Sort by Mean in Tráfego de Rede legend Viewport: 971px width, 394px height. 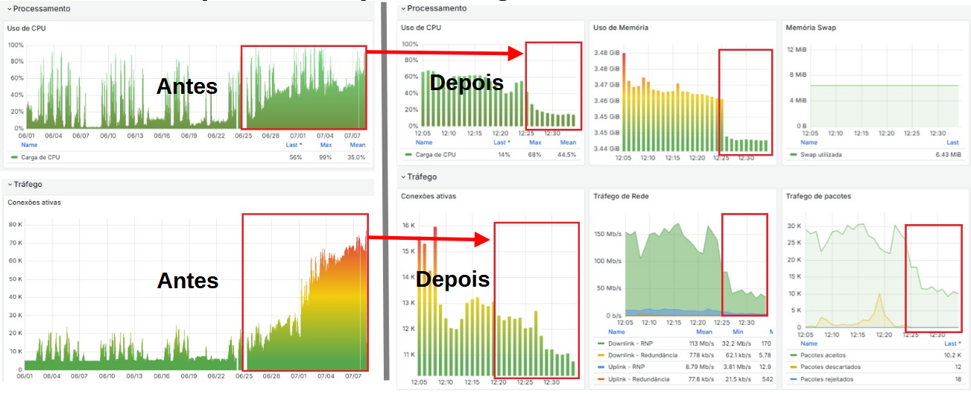(x=703, y=332)
